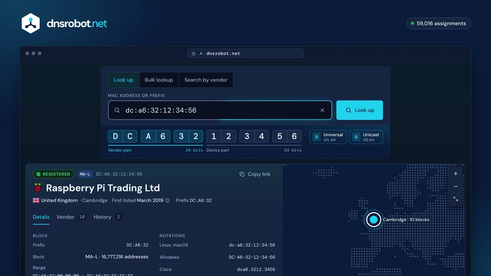Click the MAC address input field

(x=220, y=110)
